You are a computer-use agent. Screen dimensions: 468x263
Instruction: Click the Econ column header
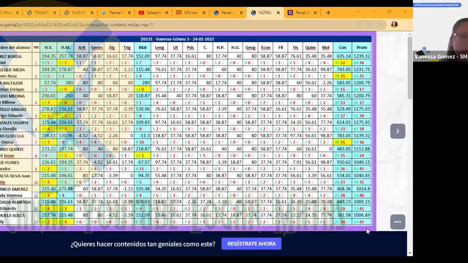(265, 47)
